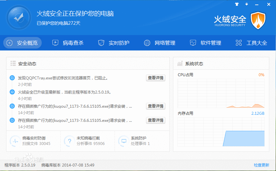Open the 工具大全 toolbox grid icon
Screen dimensions: 276x171
[x=239, y=43]
